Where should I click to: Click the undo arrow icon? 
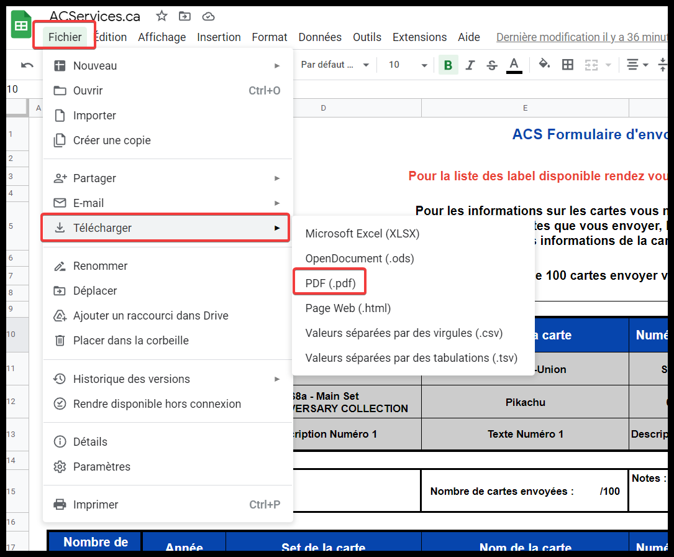[27, 65]
